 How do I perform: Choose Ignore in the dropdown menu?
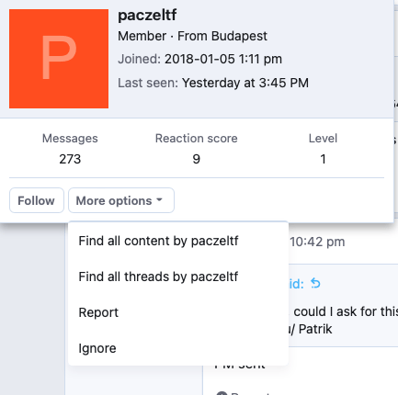click(x=97, y=348)
